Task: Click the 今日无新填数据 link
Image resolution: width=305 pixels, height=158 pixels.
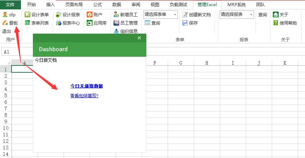Action: coord(86,86)
